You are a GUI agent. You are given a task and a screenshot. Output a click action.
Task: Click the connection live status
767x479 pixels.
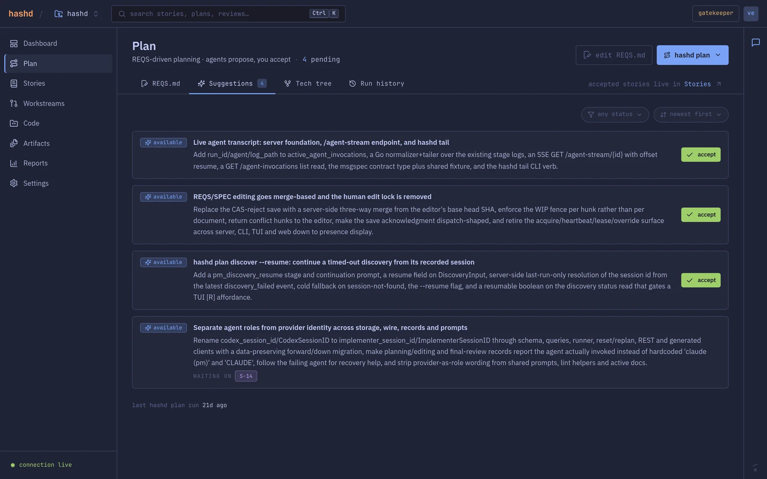41,465
